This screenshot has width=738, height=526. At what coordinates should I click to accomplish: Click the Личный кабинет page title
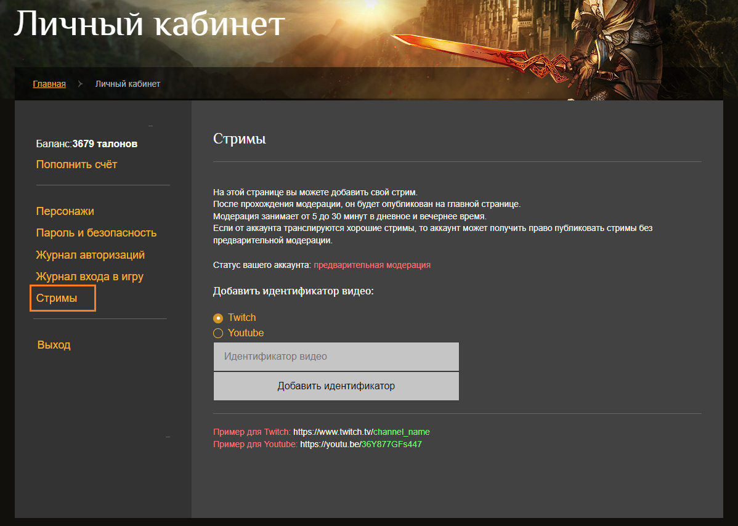tap(149, 23)
